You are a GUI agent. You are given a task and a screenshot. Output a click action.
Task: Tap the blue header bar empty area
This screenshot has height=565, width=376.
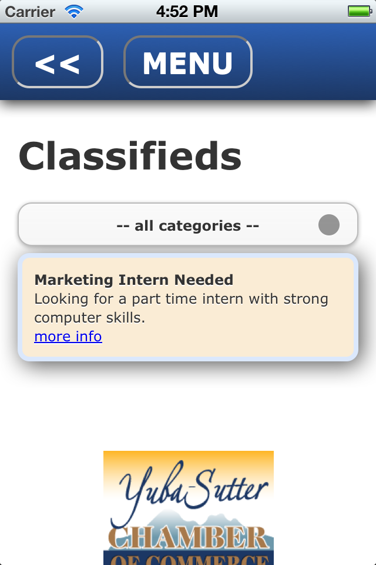click(314, 62)
